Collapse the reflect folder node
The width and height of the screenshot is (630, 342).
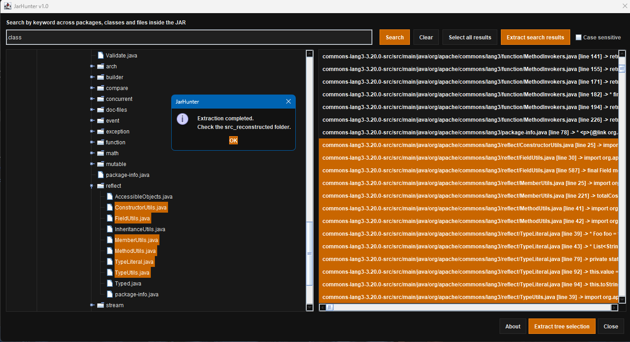92,186
